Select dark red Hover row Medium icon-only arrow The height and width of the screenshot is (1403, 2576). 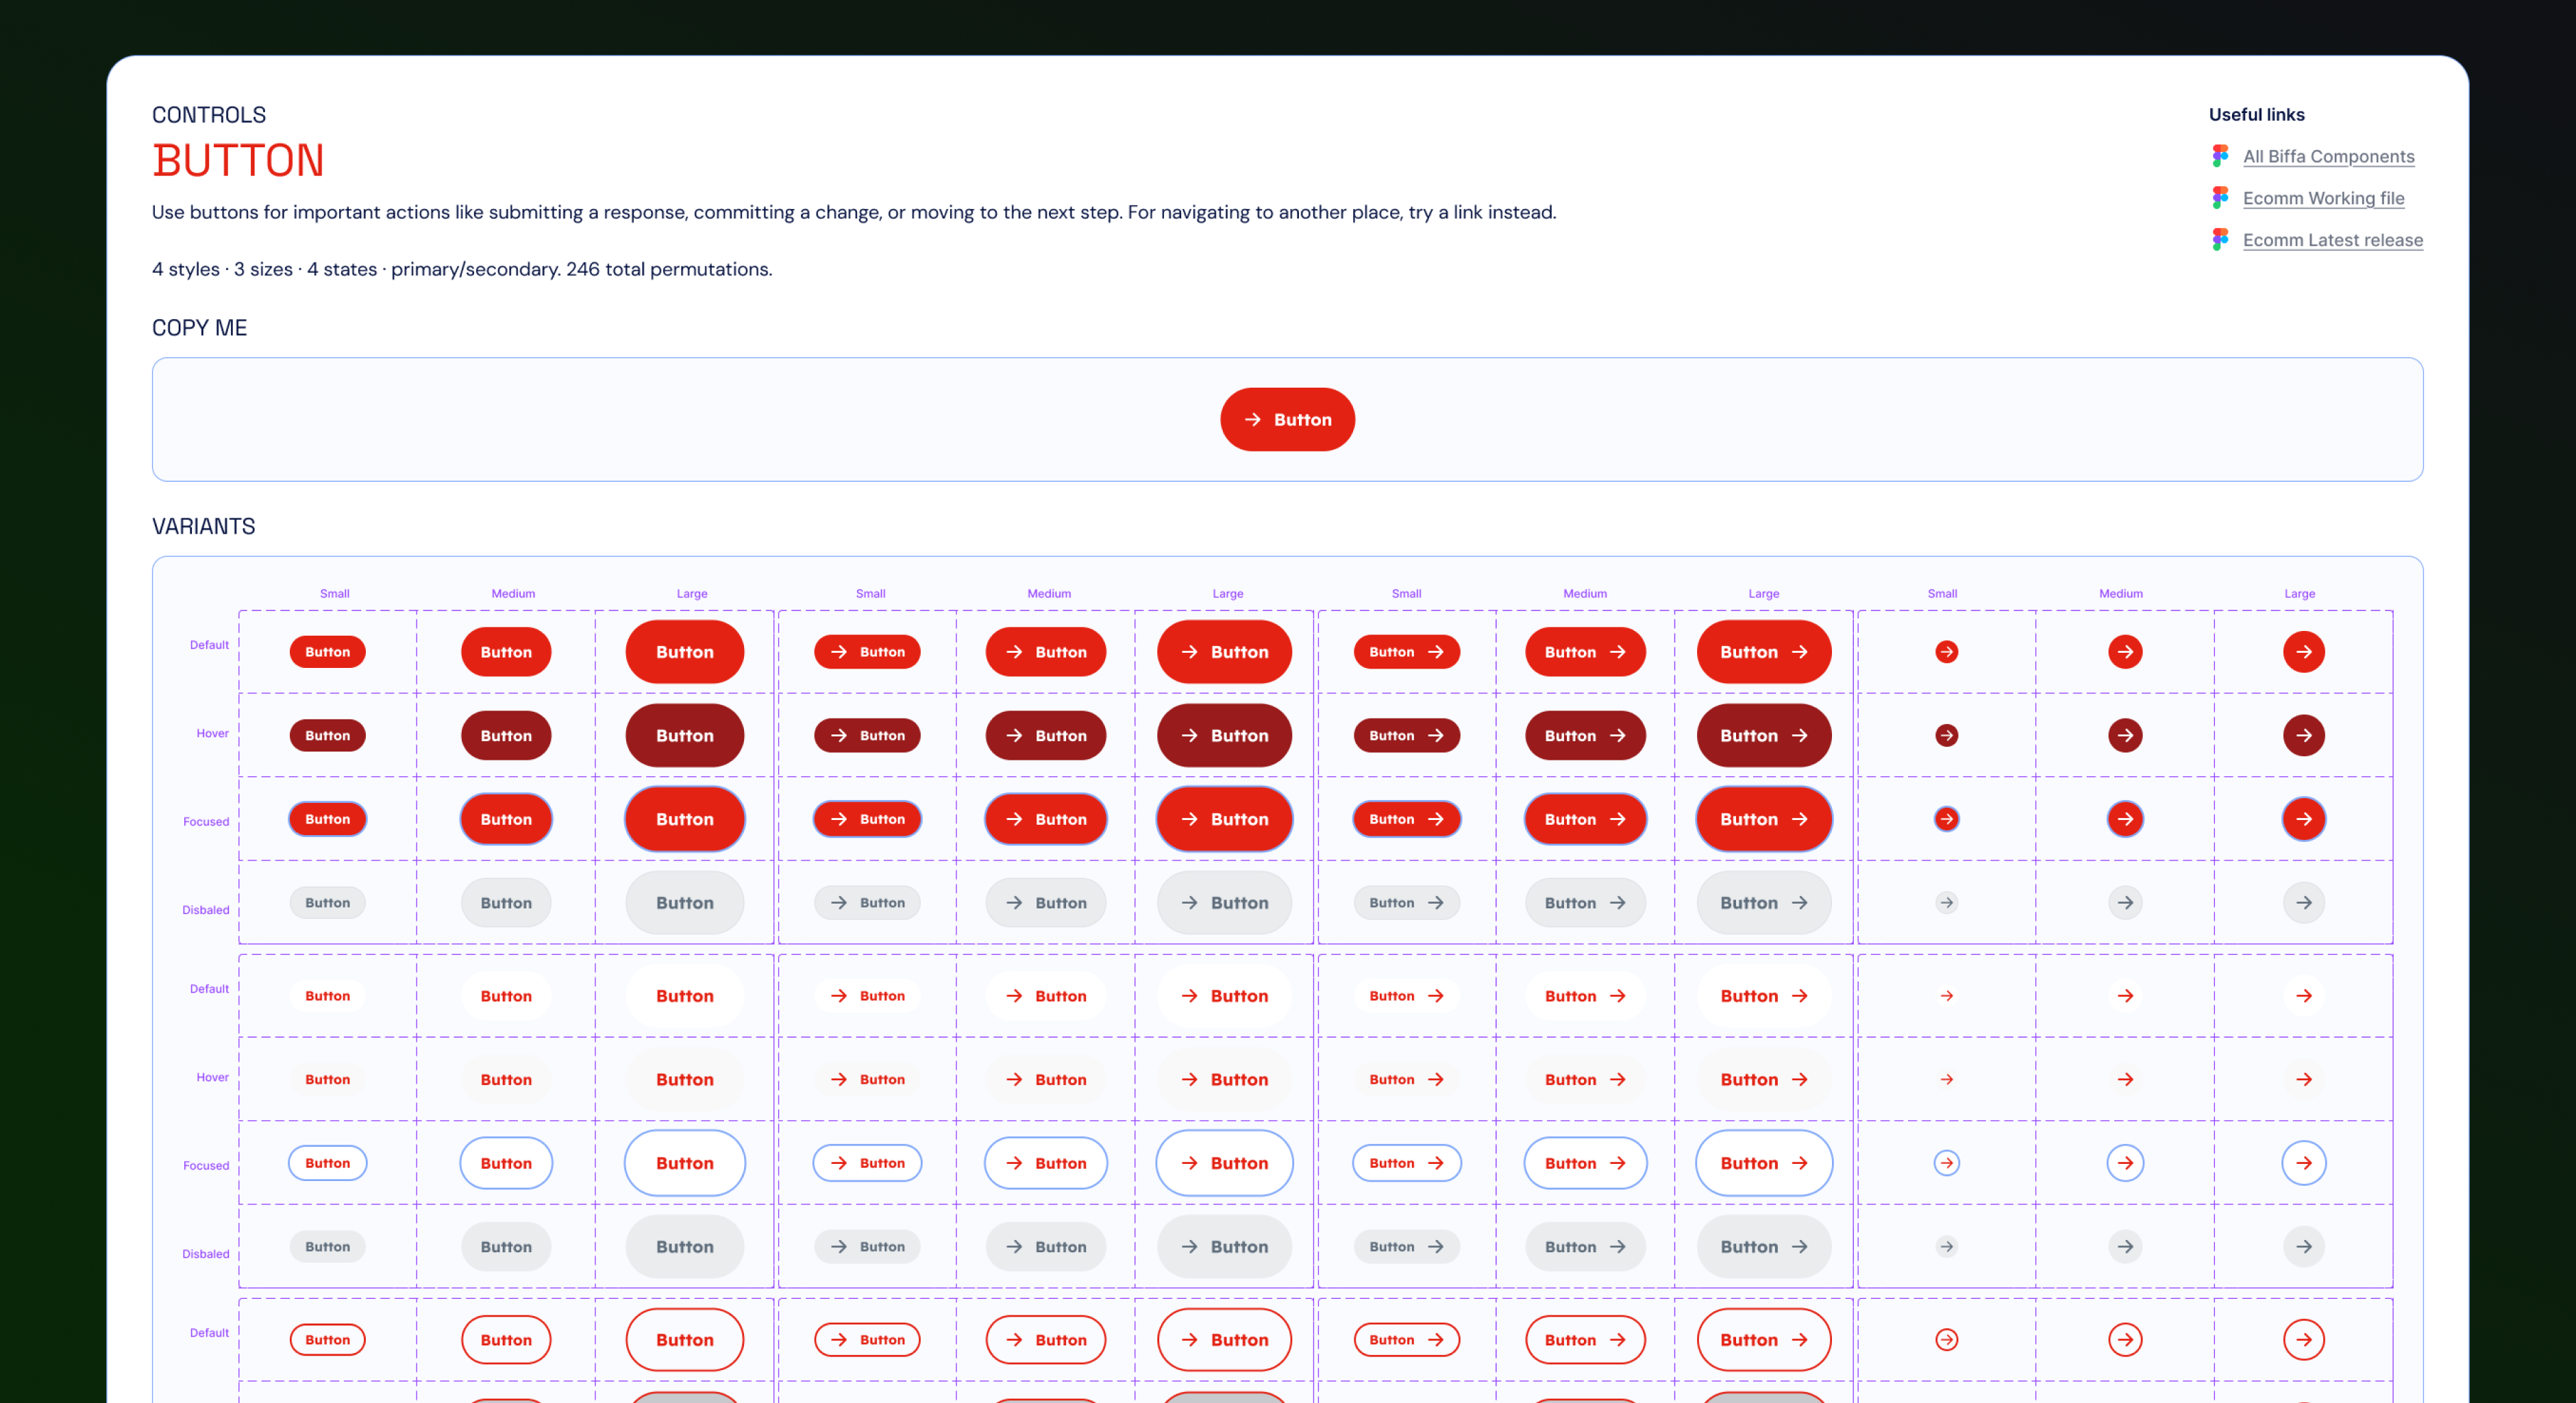(2125, 736)
